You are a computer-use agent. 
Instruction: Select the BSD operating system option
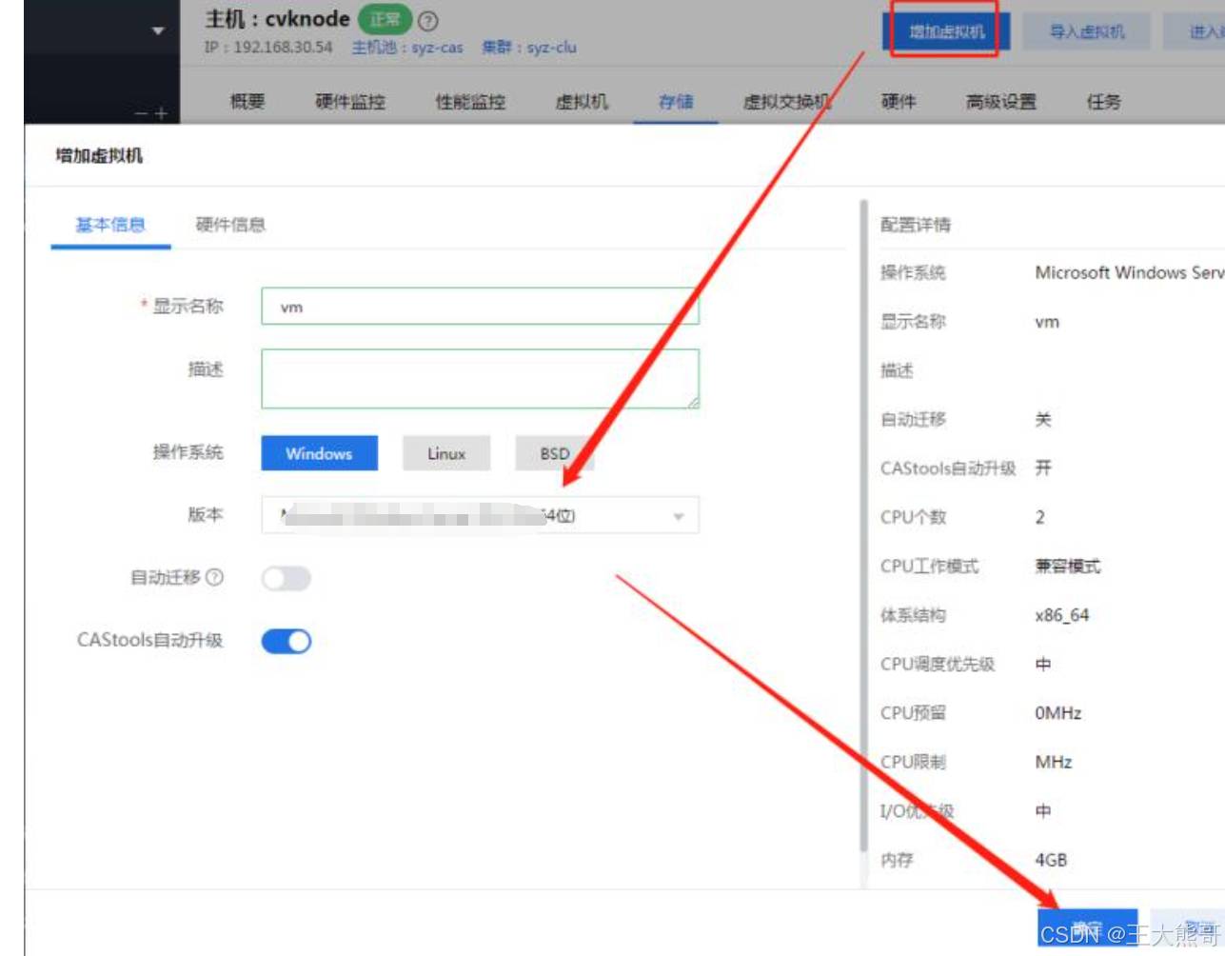(x=554, y=453)
